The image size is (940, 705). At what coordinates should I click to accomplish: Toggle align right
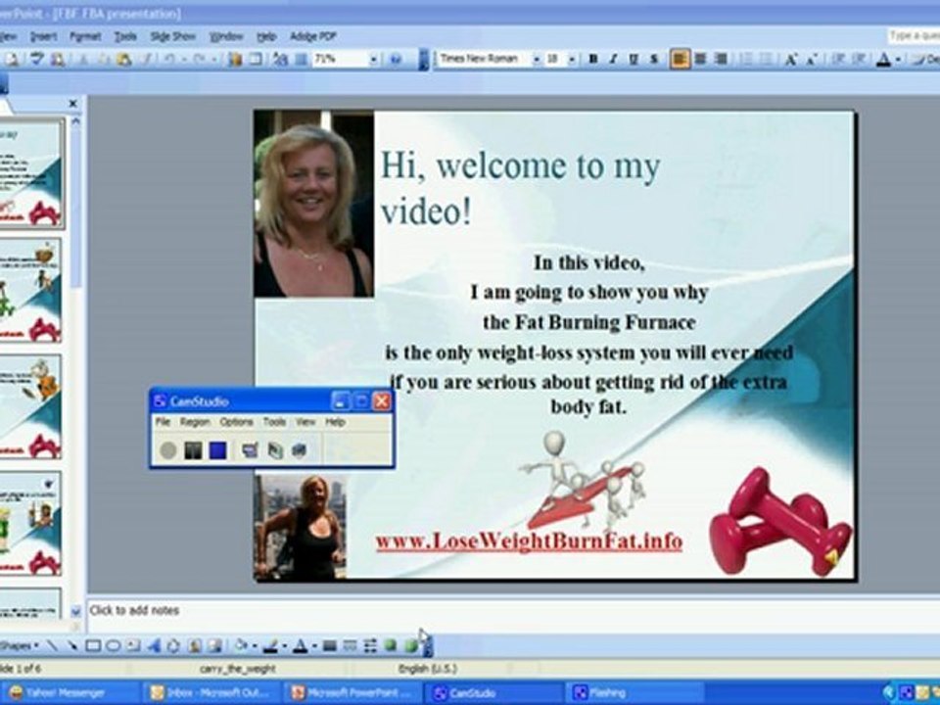point(722,59)
